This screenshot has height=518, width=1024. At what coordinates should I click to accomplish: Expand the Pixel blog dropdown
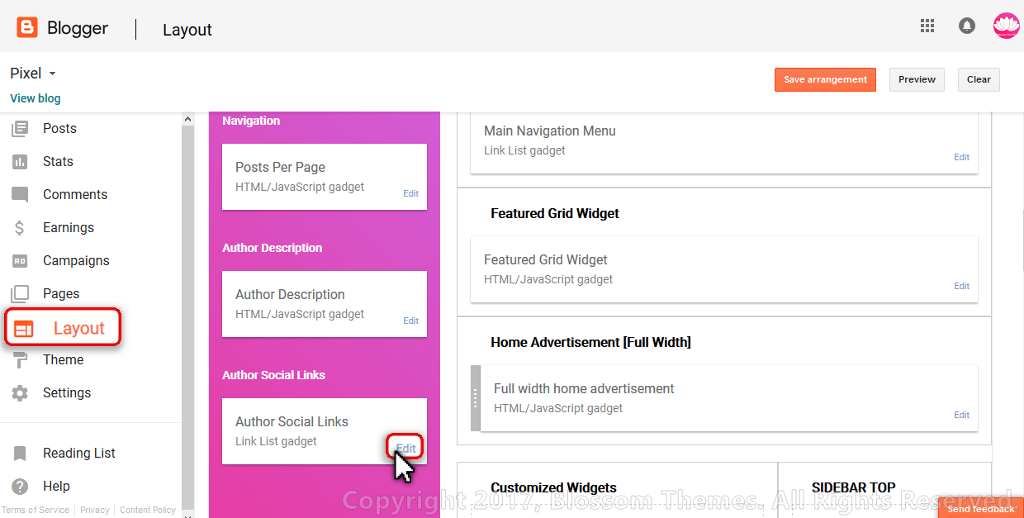(52, 74)
